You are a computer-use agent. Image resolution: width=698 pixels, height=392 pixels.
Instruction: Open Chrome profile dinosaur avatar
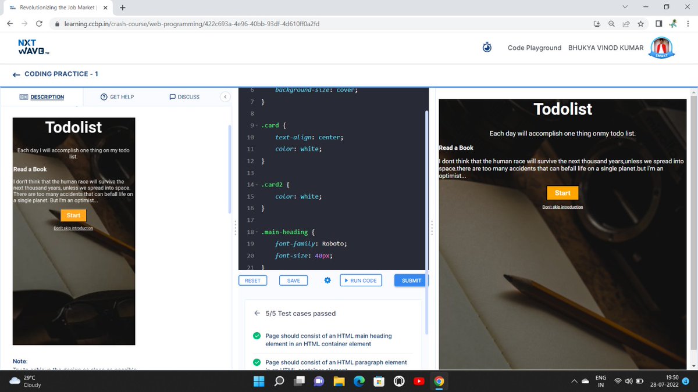pyautogui.click(x=673, y=24)
